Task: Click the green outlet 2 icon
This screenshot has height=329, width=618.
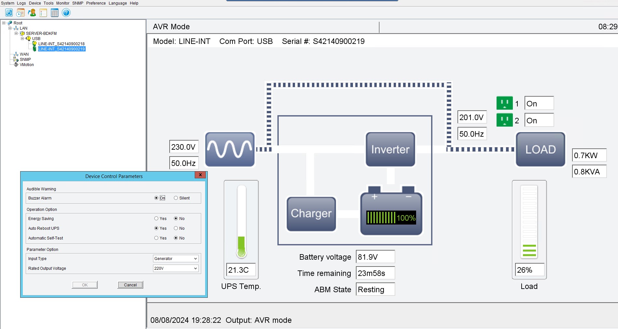Action: tap(504, 120)
